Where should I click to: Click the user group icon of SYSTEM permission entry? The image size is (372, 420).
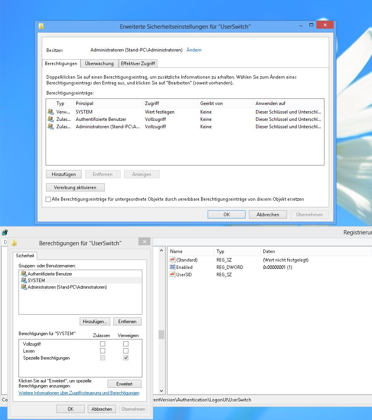(51, 112)
